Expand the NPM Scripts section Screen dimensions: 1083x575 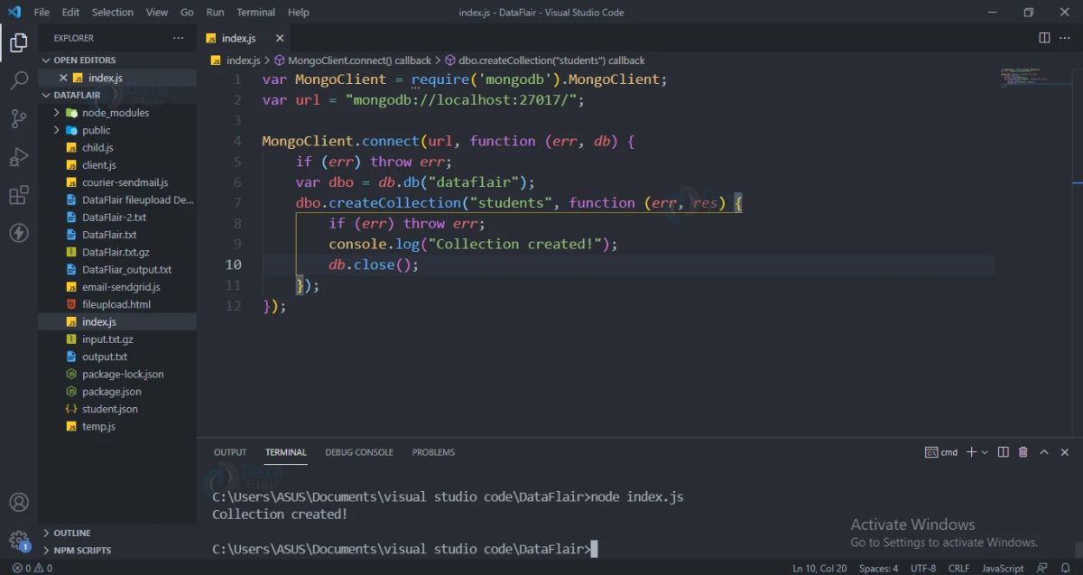point(81,550)
